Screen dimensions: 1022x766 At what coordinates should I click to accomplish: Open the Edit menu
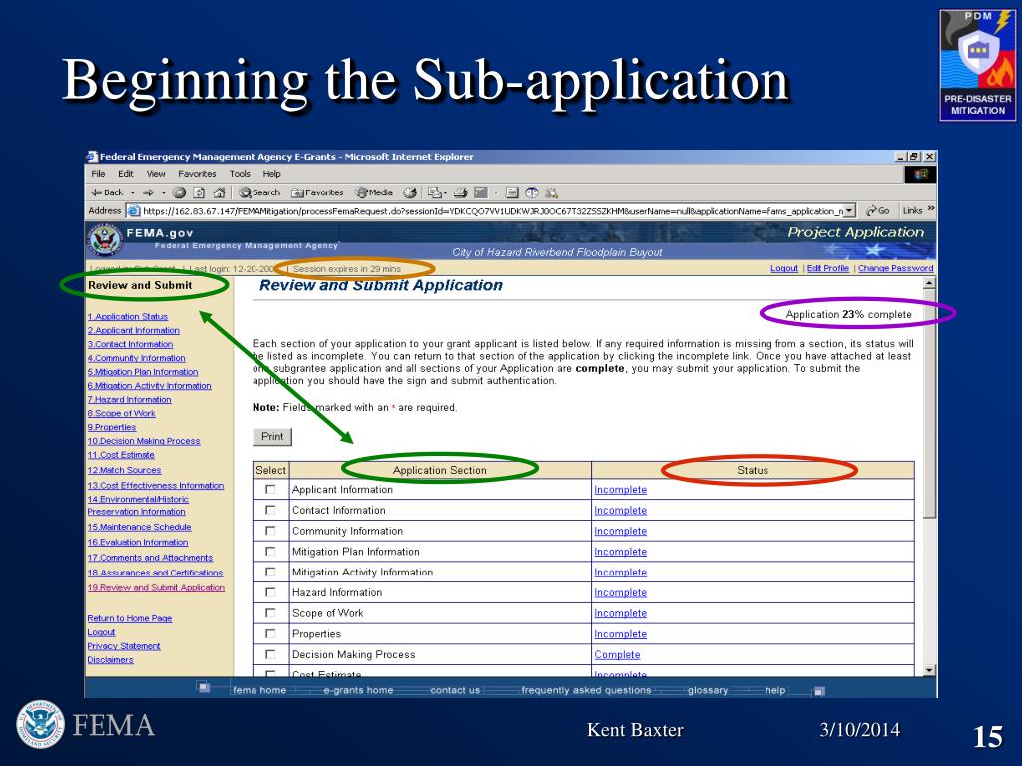125,174
